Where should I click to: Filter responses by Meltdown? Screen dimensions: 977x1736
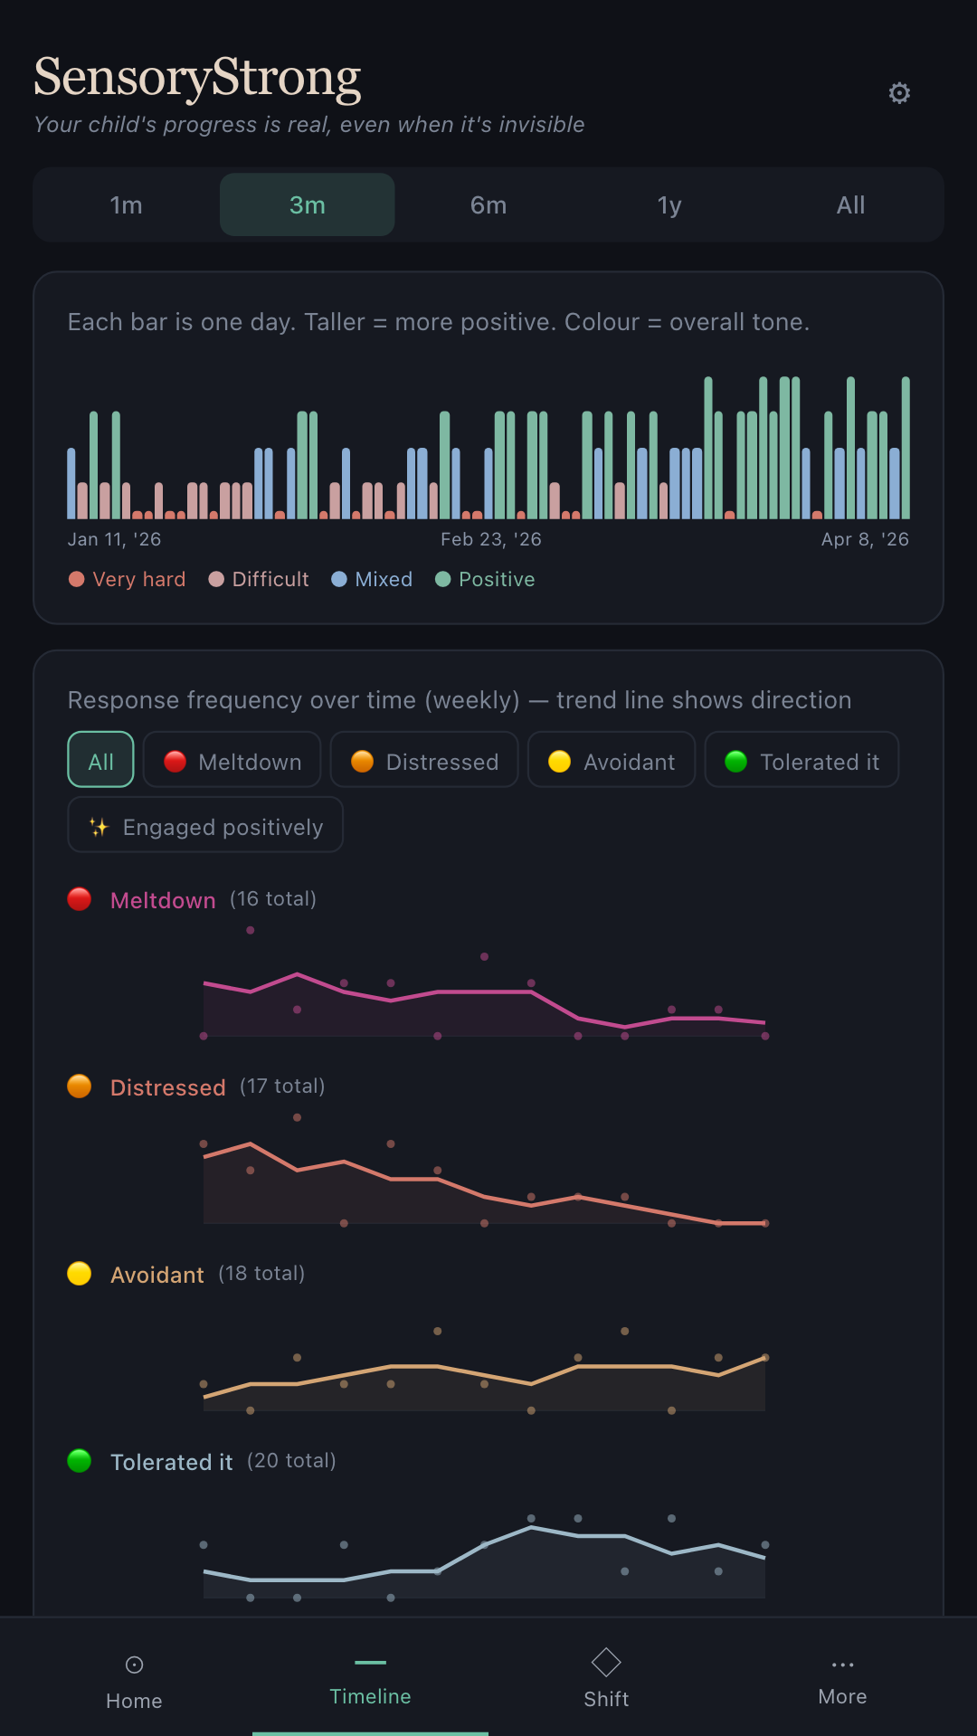(232, 760)
